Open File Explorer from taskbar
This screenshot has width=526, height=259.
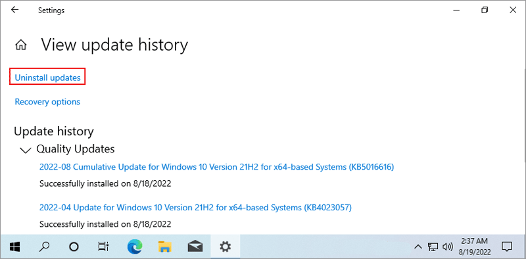pyautogui.click(x=165, y=247)
